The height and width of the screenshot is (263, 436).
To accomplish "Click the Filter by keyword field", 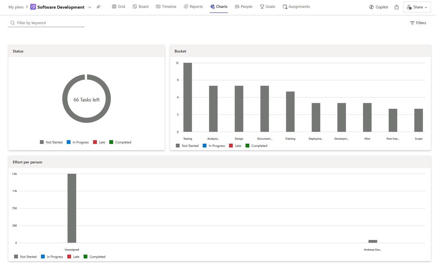I will pos(49,23).
